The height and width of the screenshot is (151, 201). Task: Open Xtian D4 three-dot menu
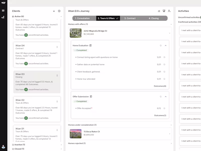57,47
